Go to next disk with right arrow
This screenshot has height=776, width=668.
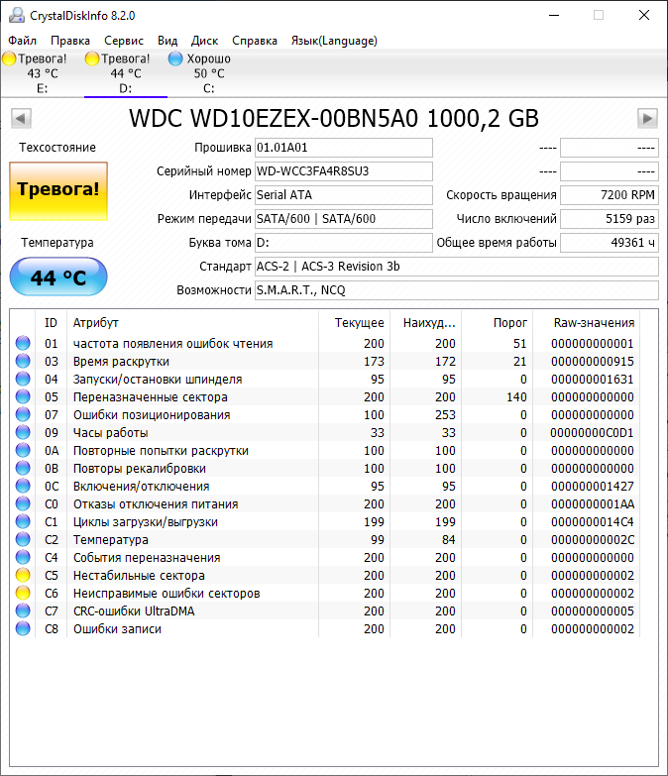(647, 118)
